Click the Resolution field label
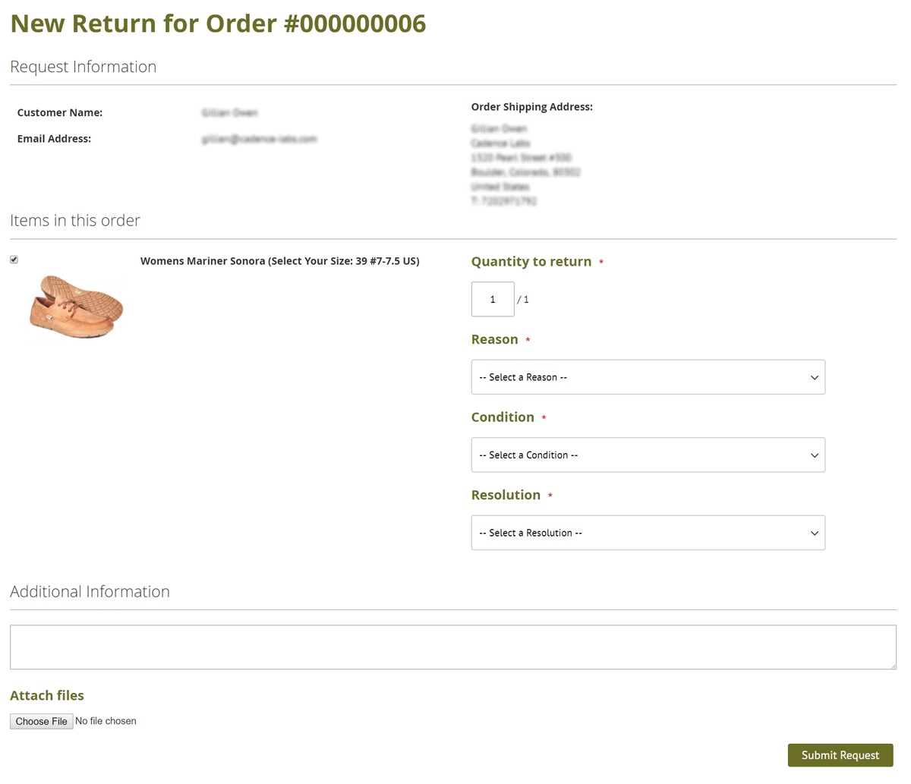911x784 pixels. [506, 495]
